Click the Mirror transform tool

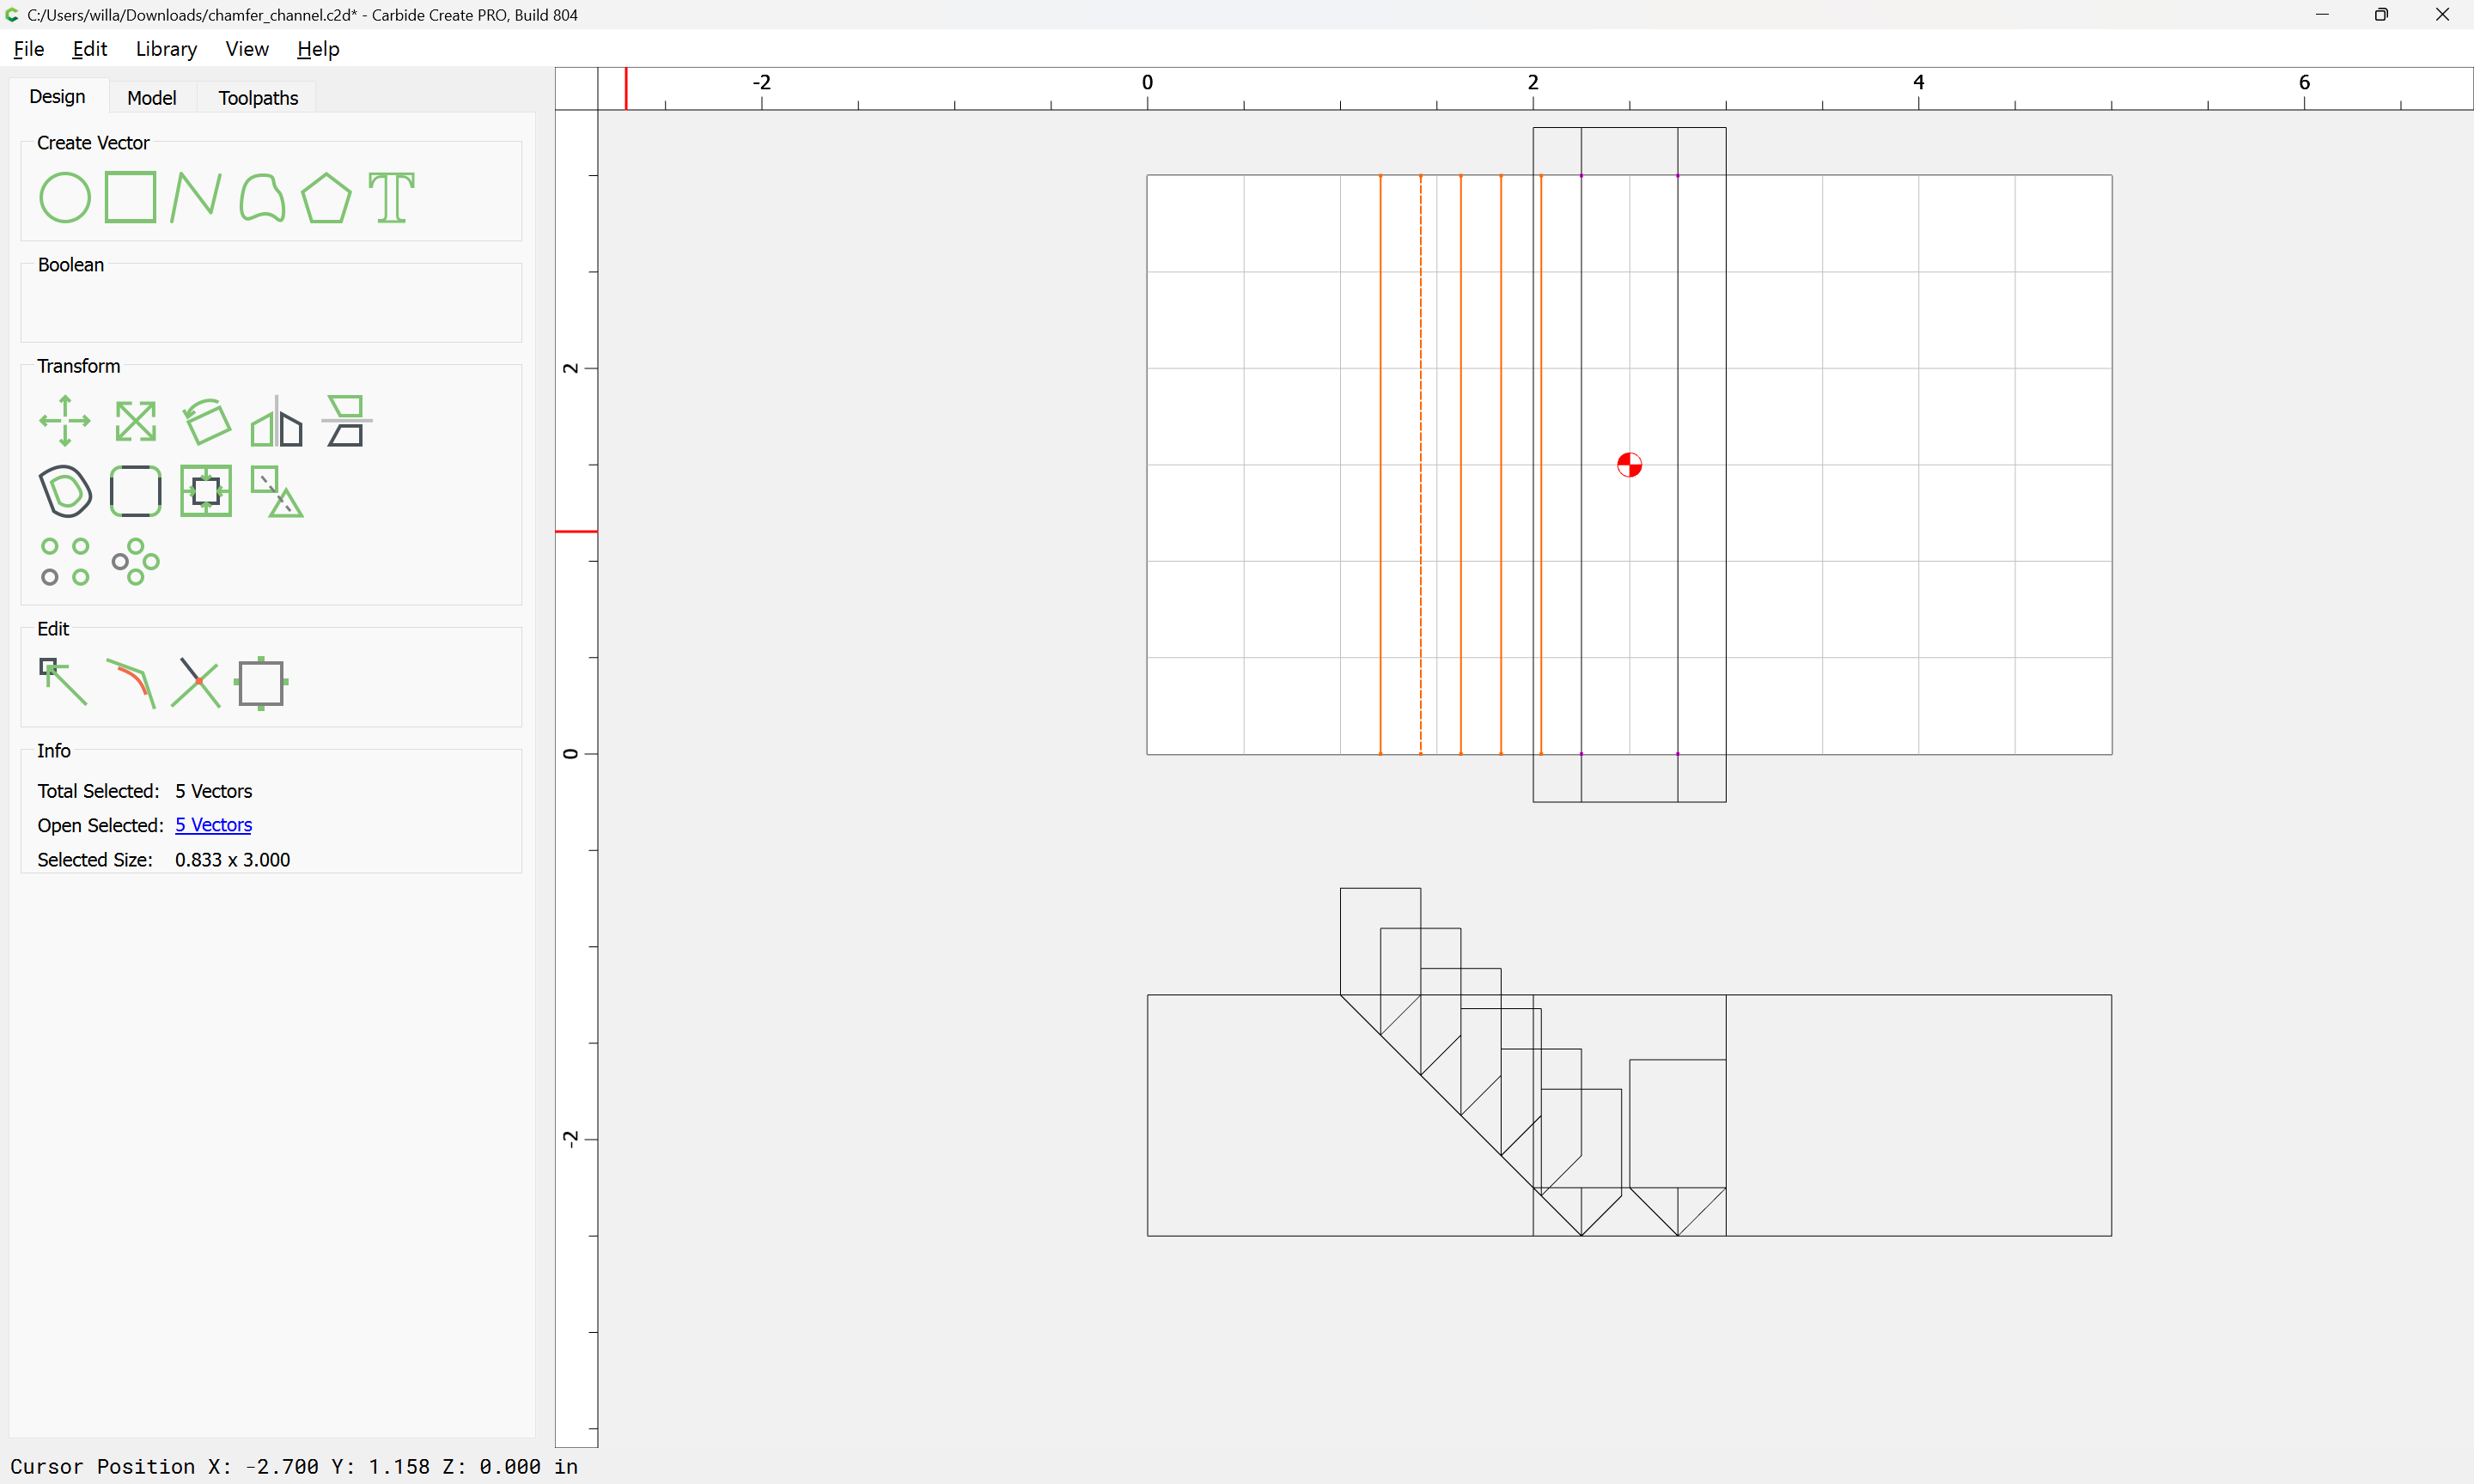[x=276, y=421]
